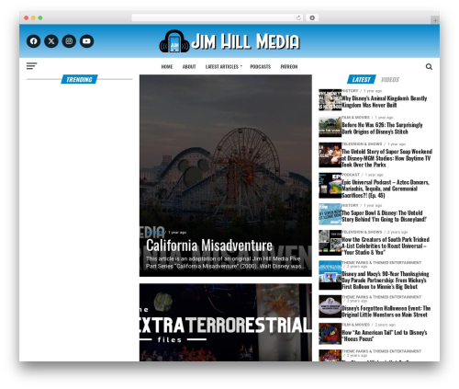Open Epic Universal Podcast Ep. 45 link
459x389 pixels.
pos(386,189)
